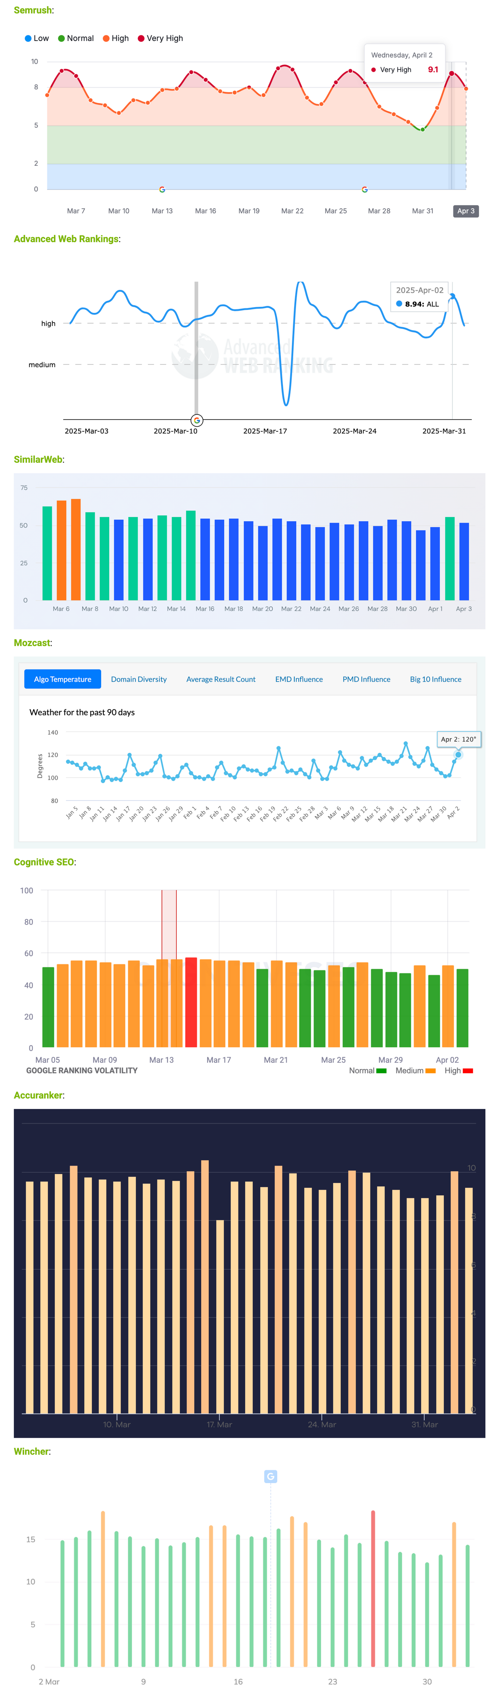Open the PMD Influence tab
Screen dimensions: 493x1695
click(x=366, y=679)
